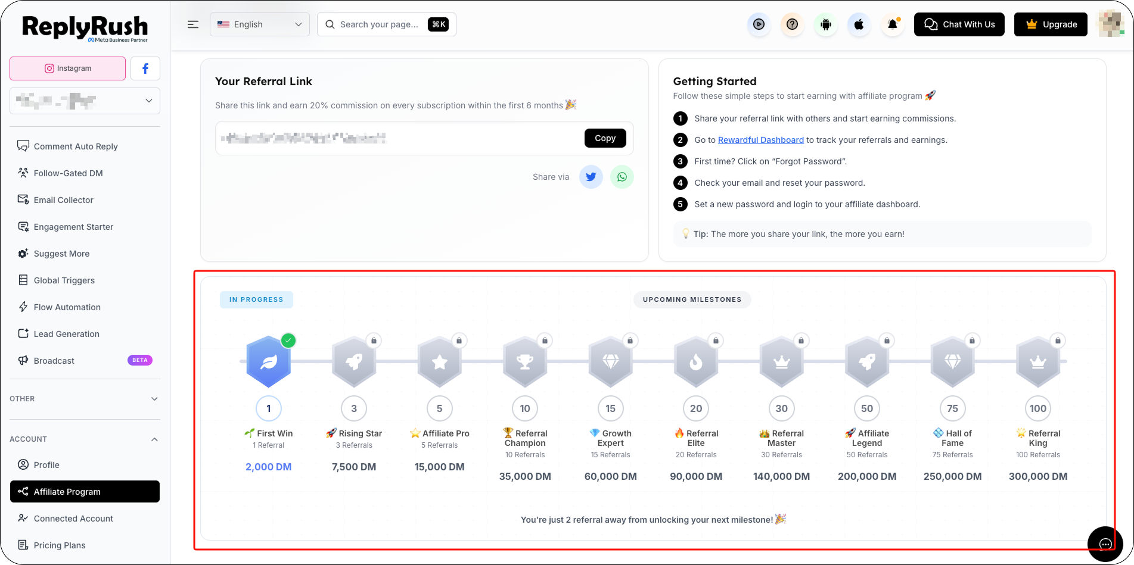Click the Growth Expert diamond badge
The width and height of the screenshot is (1134, 565).
611,361
